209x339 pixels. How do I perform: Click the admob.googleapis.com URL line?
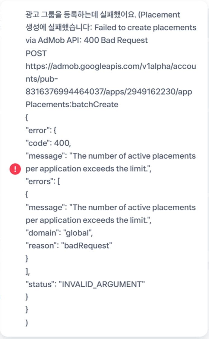click(111, 66)
